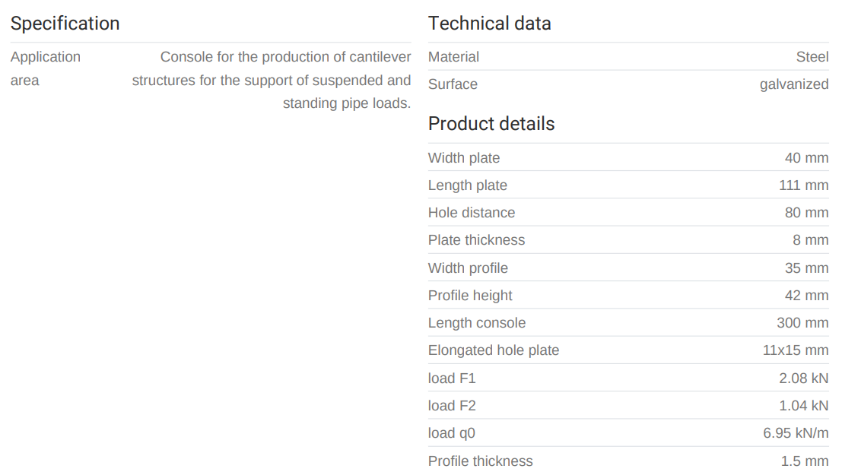Click the cantilever structures description text

[x=272, y=80]
